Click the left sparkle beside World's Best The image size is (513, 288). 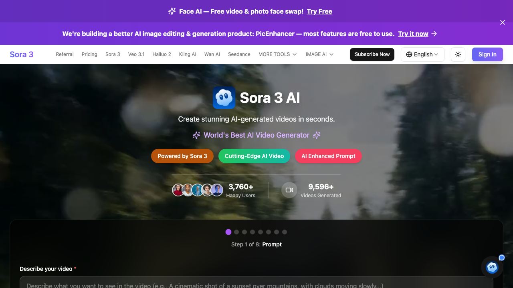pyautogui.click(x=196, y=135)
